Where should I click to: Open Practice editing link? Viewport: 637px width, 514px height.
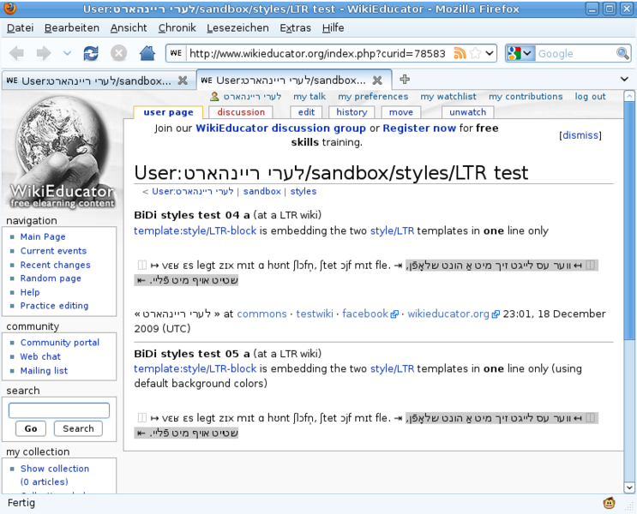point(54,306)
